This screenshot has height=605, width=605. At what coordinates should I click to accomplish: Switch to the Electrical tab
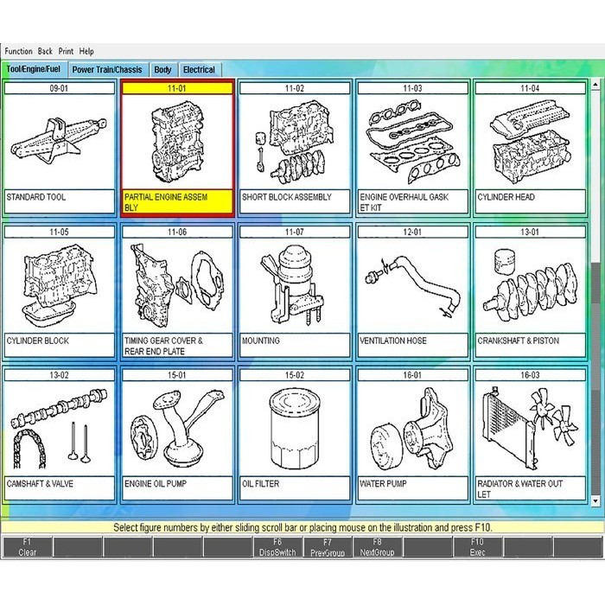pyautogui.click(x=199, y=70)
